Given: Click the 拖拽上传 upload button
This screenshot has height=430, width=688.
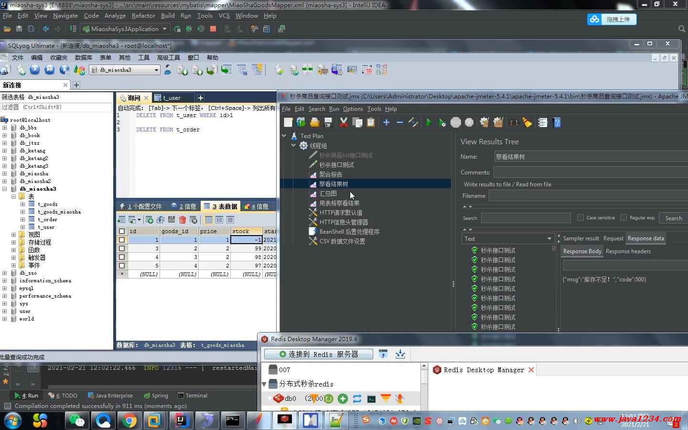Looking at the screenshot, I should click(612, 19).
